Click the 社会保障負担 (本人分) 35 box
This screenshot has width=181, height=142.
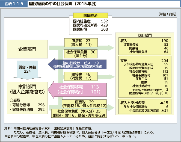[x=79, y=113]
